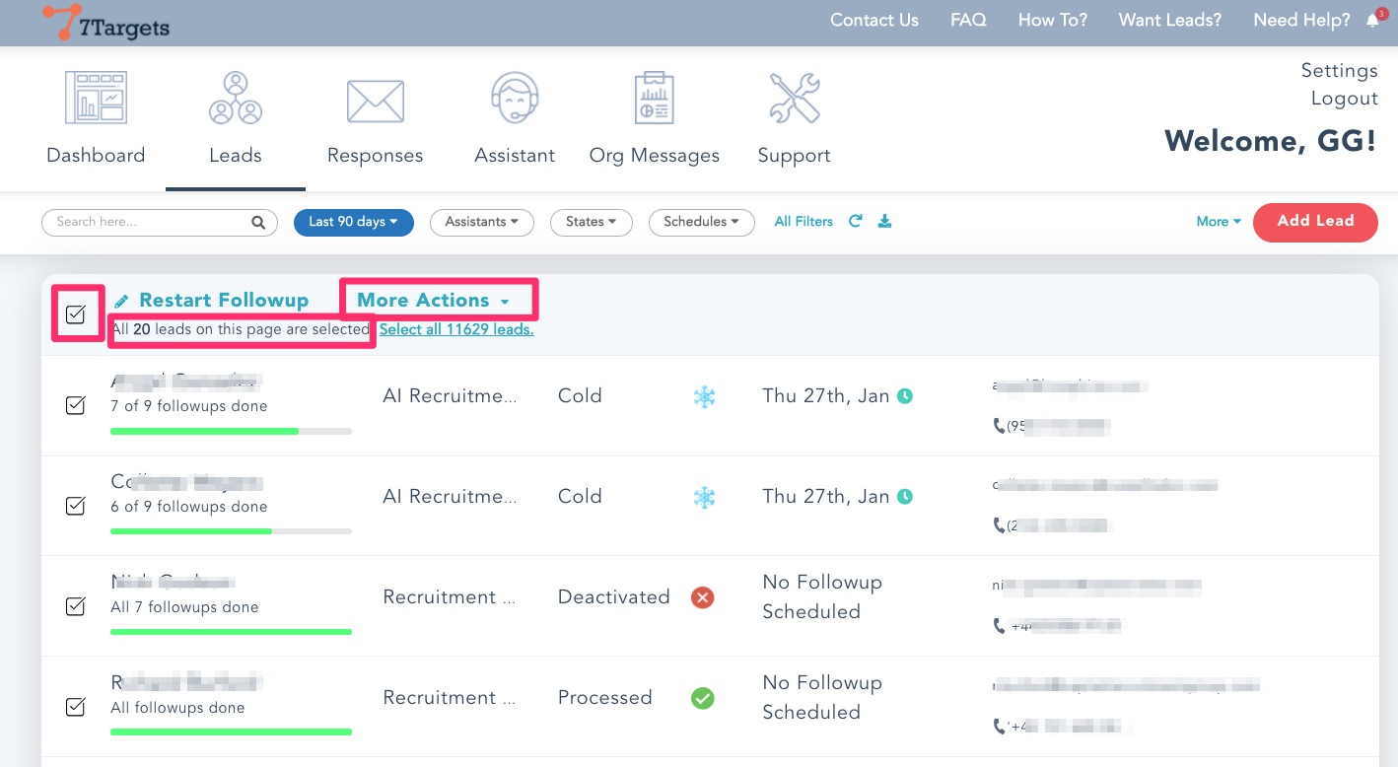
Task: Deselect the Deactivated lead's checkbox
Action: pyautogui.click(x=75, y=606)
